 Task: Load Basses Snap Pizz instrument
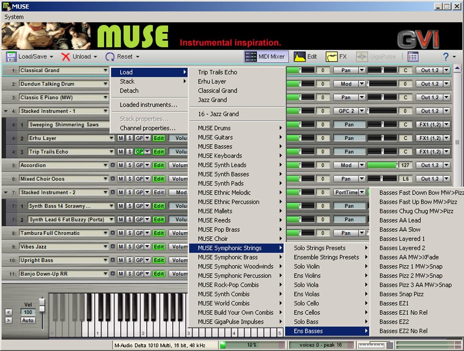(x=417, y=294)
